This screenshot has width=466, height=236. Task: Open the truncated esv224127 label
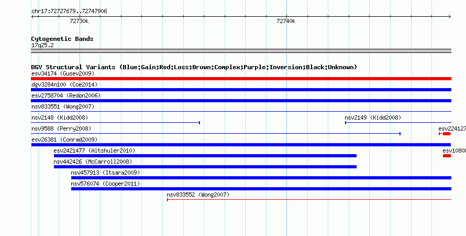tap(452, 128)
